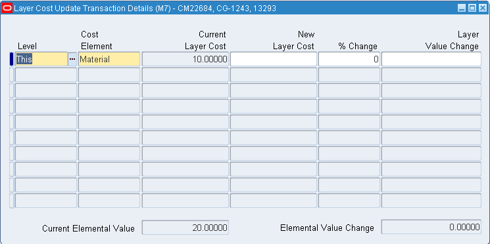Click the Material cost element field
The height and width of the screenshot is (244, 490).
109,59
